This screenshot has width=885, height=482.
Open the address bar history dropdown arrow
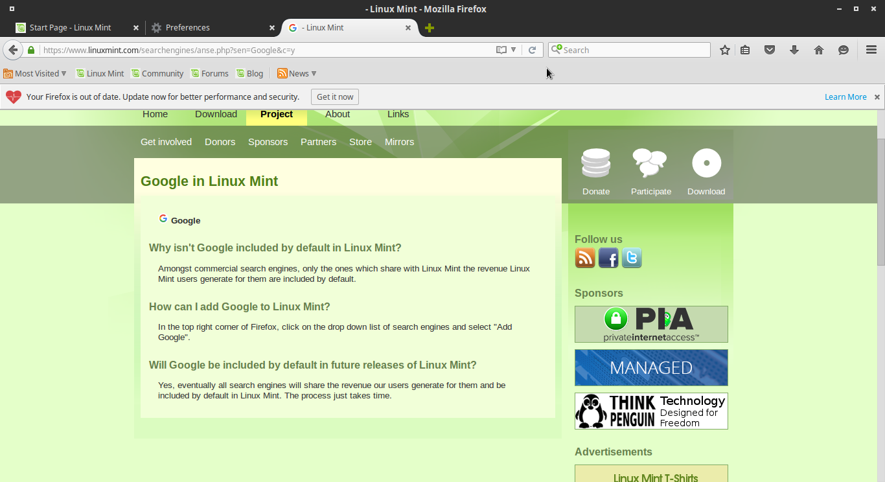point(514,50)
